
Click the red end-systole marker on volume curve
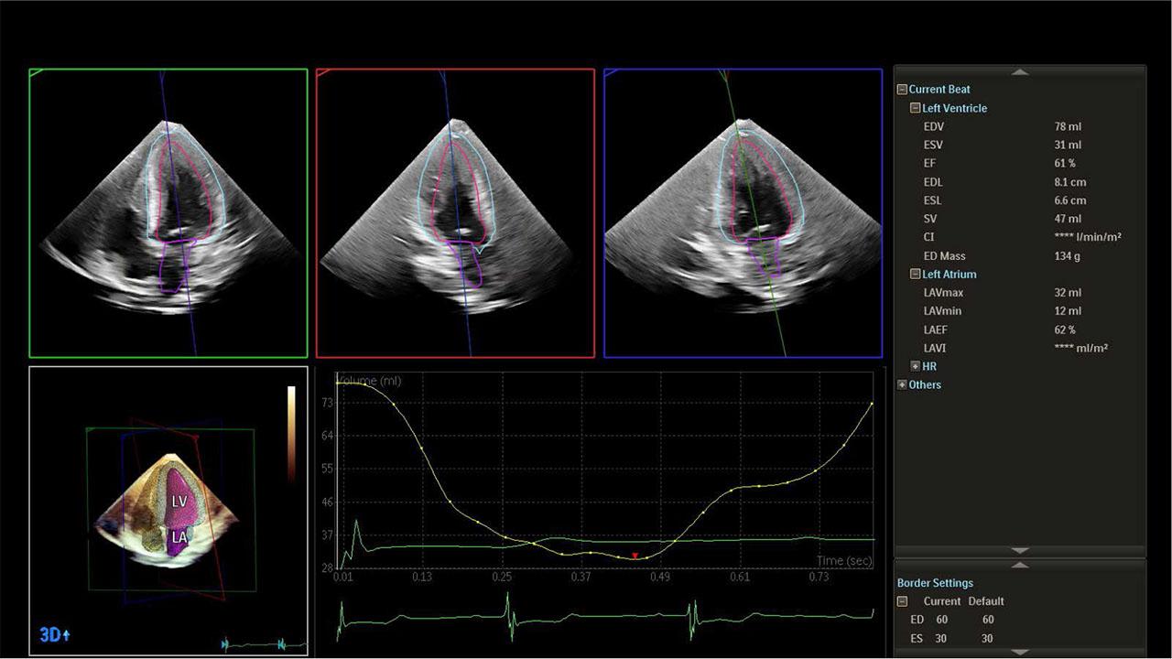click(x=635, y=556)
